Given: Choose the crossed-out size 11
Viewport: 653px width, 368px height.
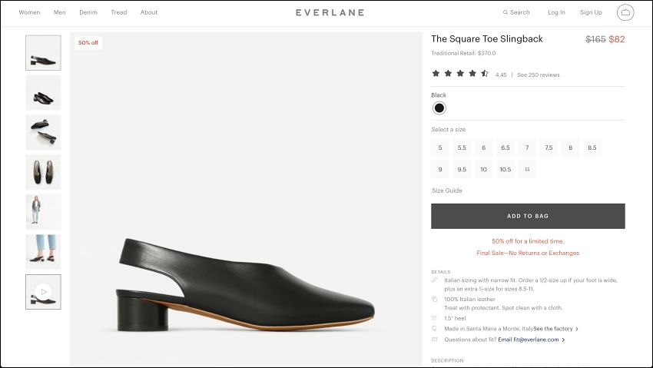Looking at the screenshot, I should click(527, 170).
